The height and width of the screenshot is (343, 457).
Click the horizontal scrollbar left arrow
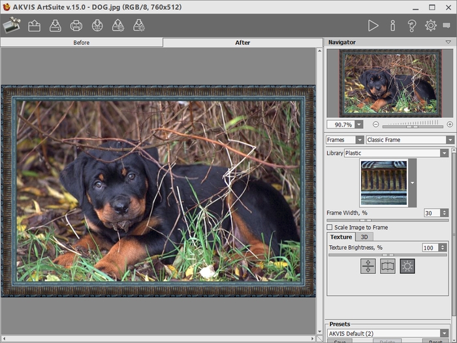4,338
